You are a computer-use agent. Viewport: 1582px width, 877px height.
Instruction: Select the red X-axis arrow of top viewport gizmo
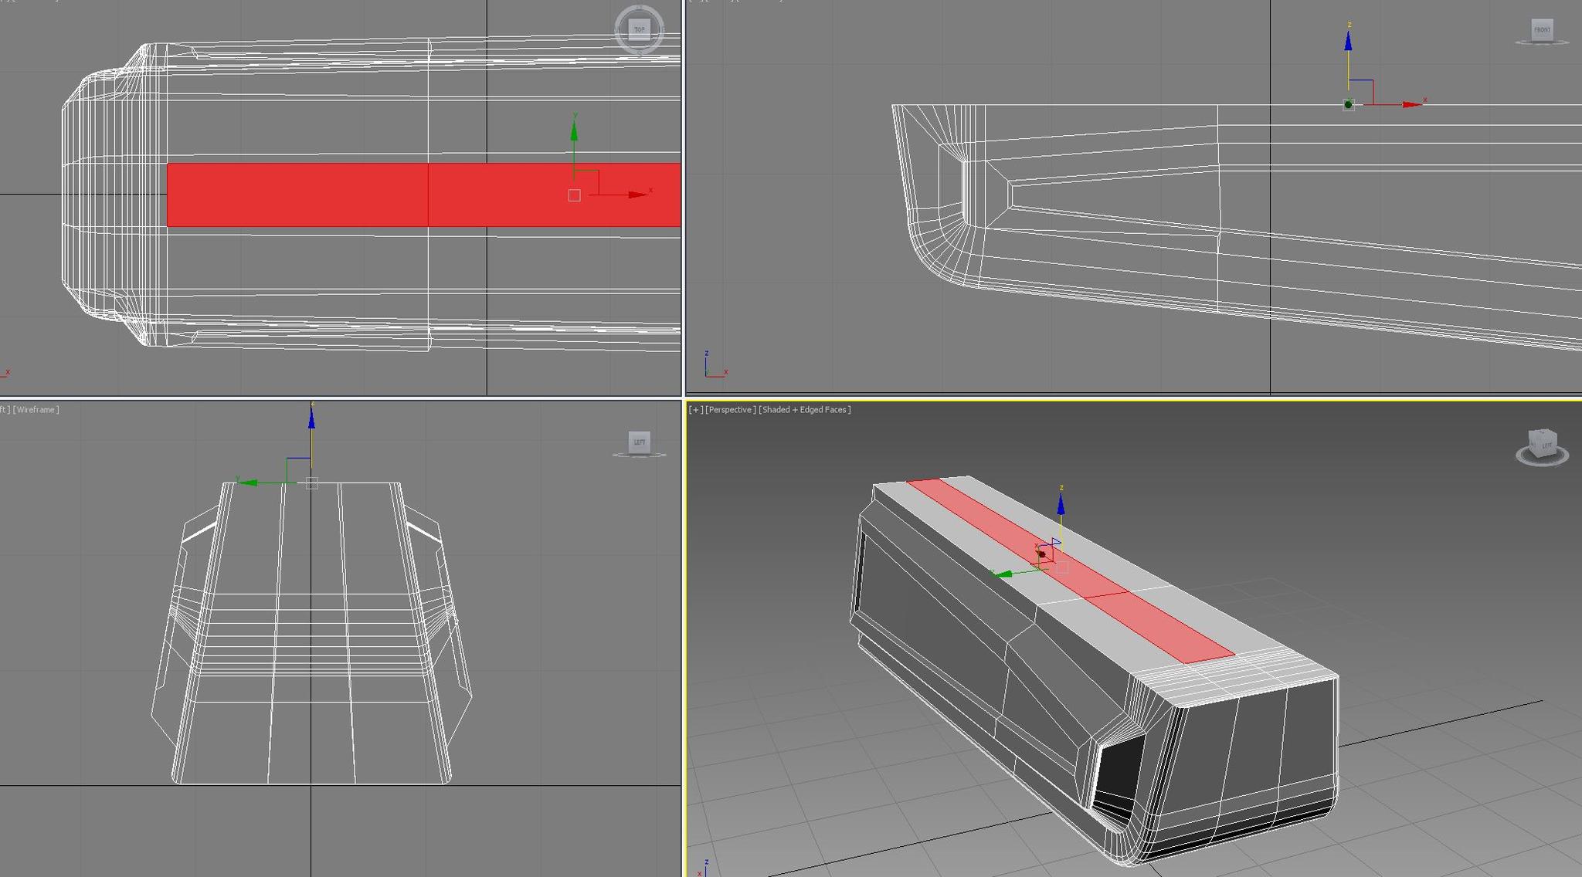pyautogui.click(x=638, y=195)
